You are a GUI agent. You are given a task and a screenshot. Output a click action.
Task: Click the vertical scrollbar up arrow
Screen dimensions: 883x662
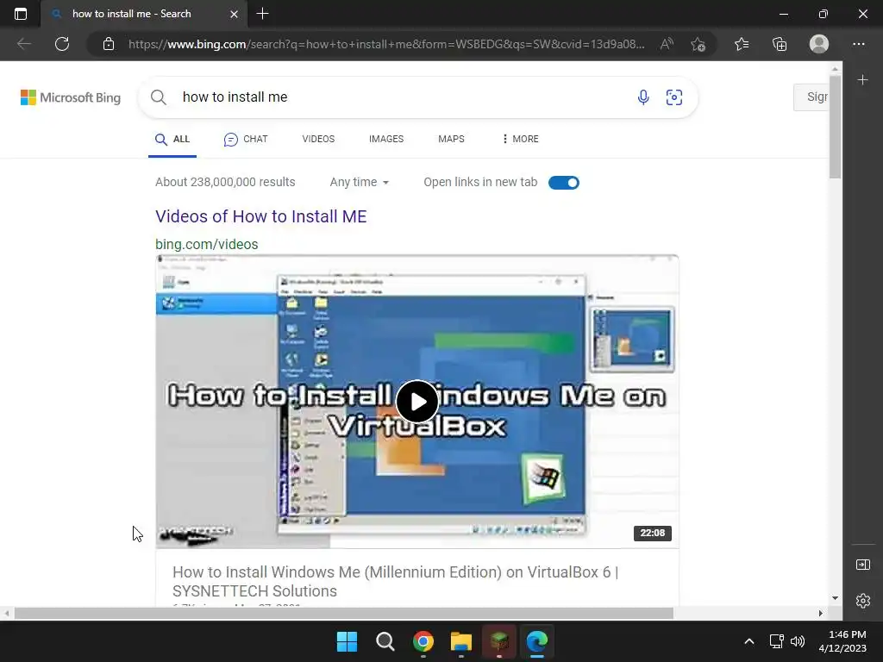tap(835, 69)
